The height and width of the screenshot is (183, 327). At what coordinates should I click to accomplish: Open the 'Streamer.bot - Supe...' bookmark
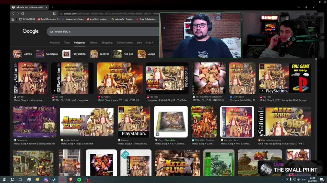point(73,19)
